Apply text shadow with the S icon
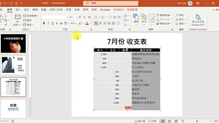Viewport: 219px width, 123px height. pyautogui.click(x=57, y=23)
